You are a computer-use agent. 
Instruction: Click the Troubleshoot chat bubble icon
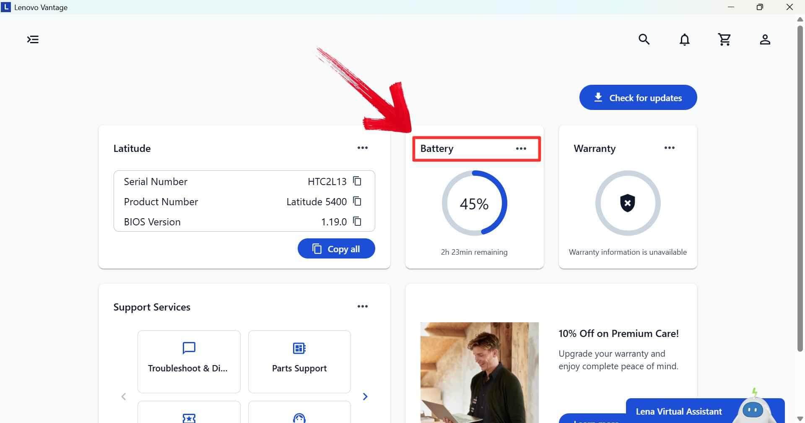(189, 348)
